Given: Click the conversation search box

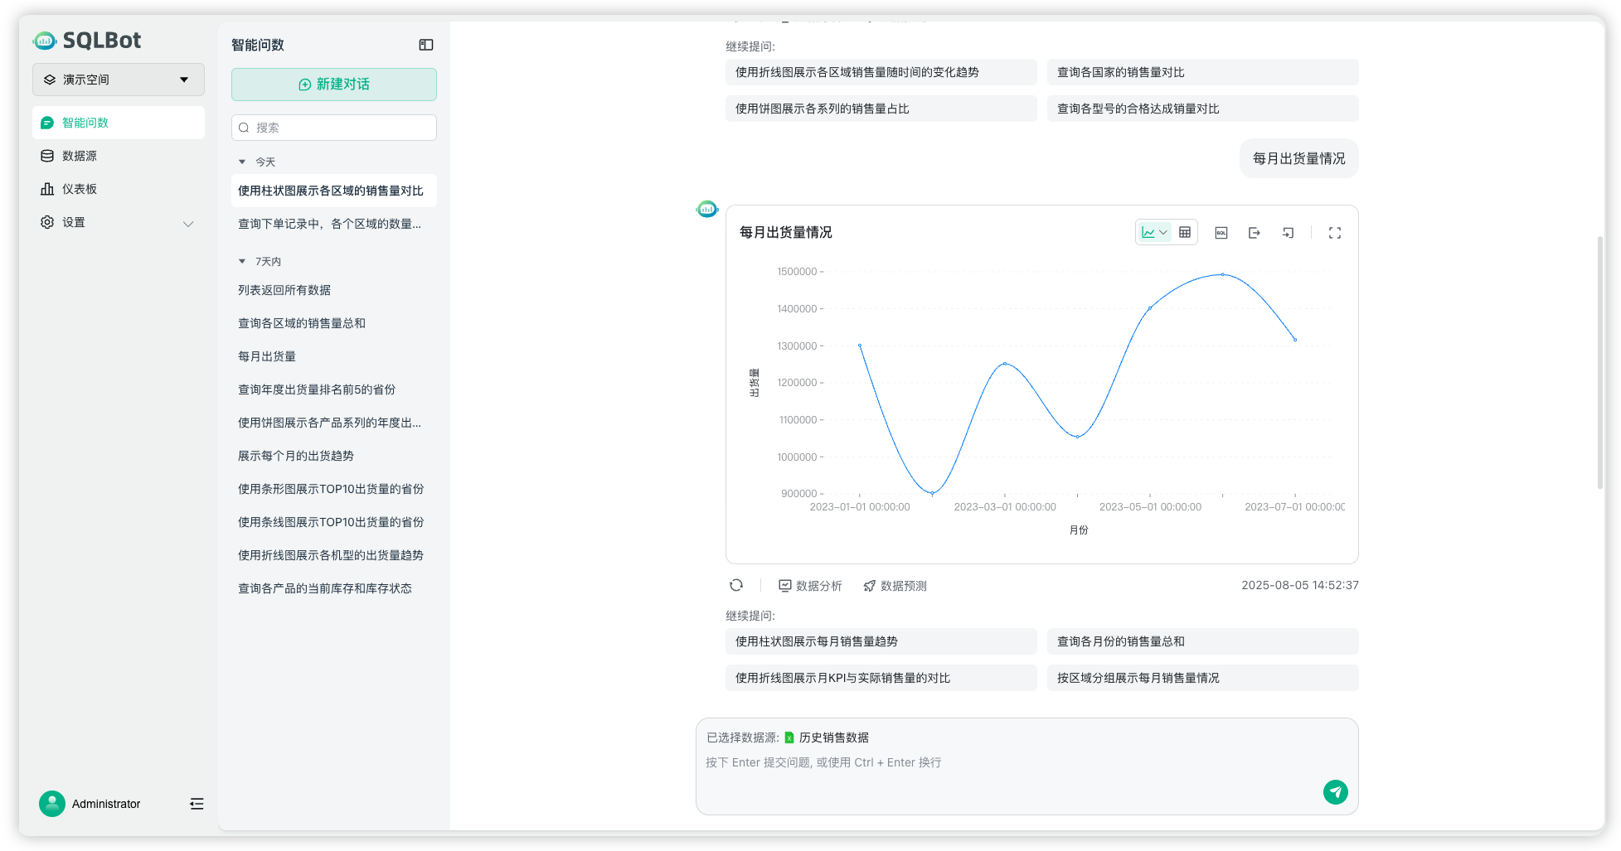Looking at the screenshot, I should pos(333,128).
